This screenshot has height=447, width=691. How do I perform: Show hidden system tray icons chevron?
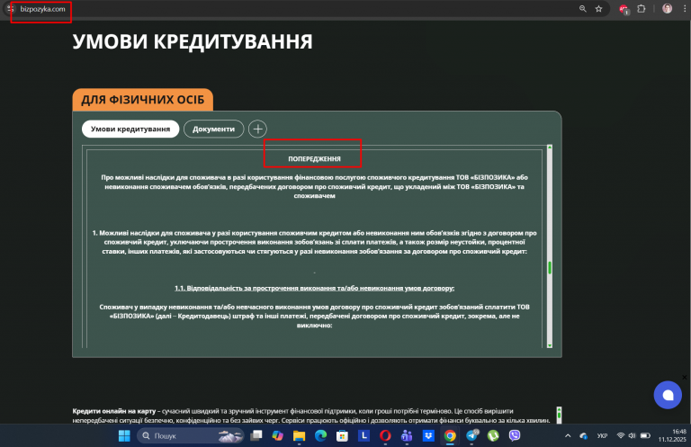(568, 436)
